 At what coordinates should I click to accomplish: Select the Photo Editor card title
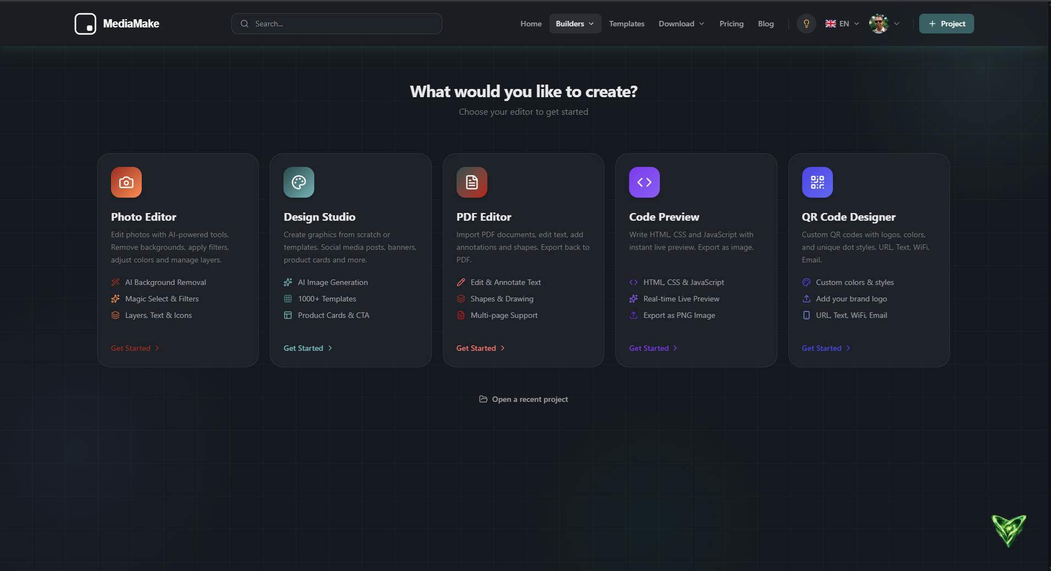point(143,217)
